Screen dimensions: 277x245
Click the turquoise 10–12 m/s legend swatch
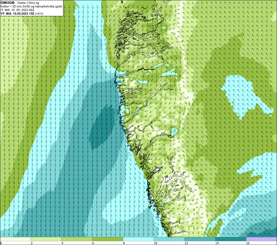pos(169,239)
